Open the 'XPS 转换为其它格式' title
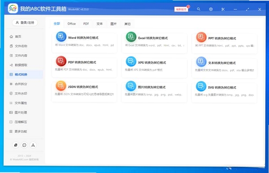269x173 pixels. click(x=152, y=63)
